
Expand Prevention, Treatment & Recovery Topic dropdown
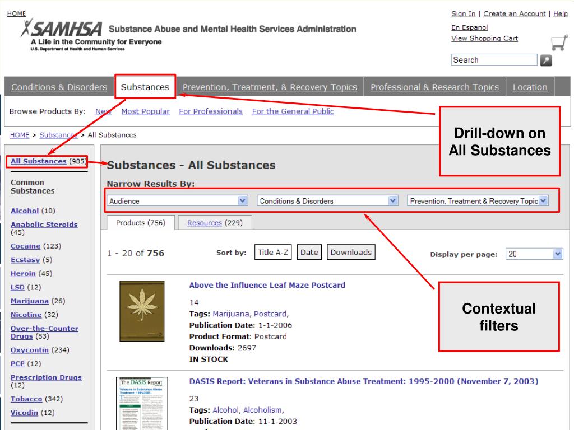click(478, 201)
